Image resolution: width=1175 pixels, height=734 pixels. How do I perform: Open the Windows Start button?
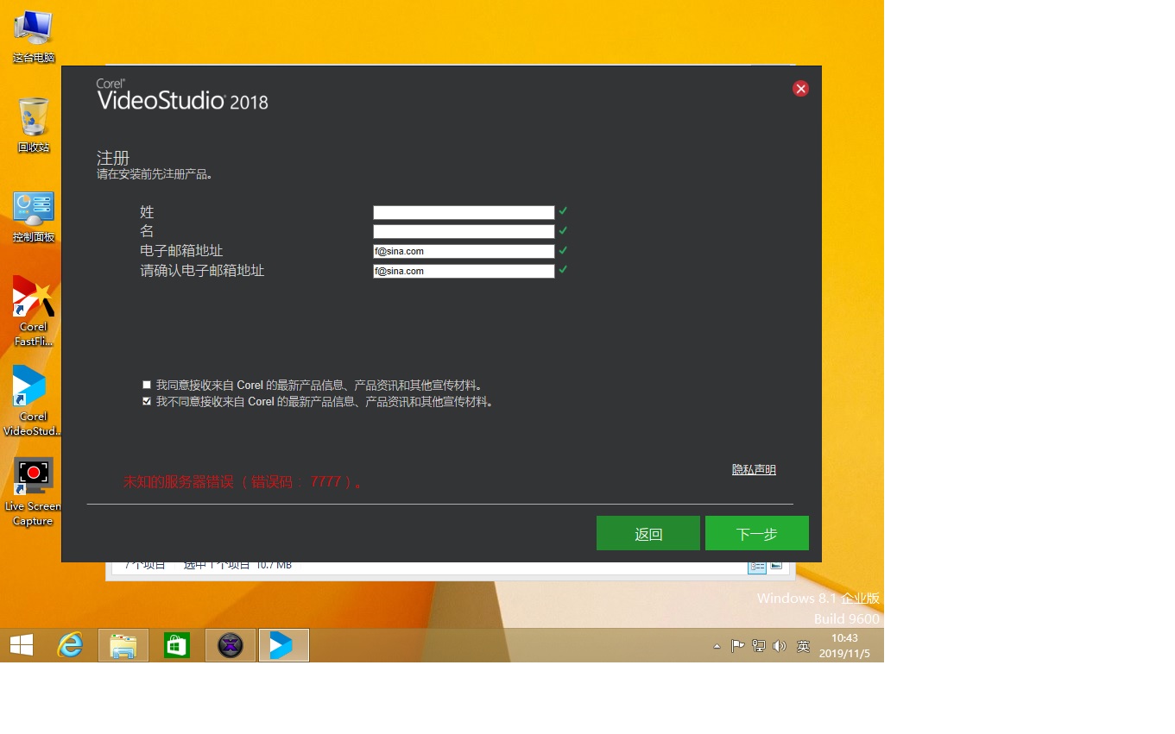click(x=22, y=645)
